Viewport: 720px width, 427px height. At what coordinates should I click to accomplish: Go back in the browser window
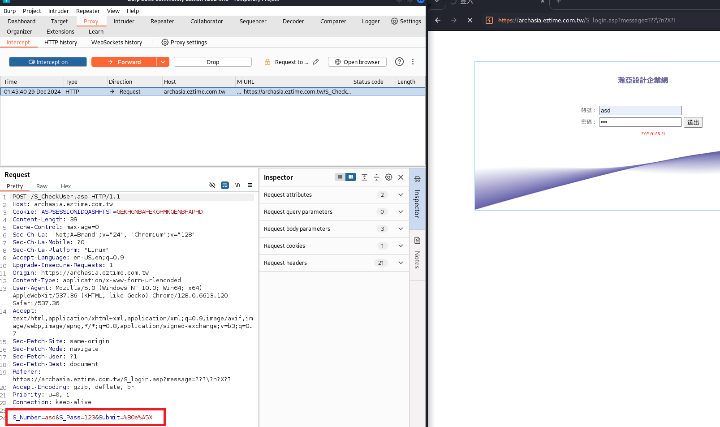pos(438,20)
